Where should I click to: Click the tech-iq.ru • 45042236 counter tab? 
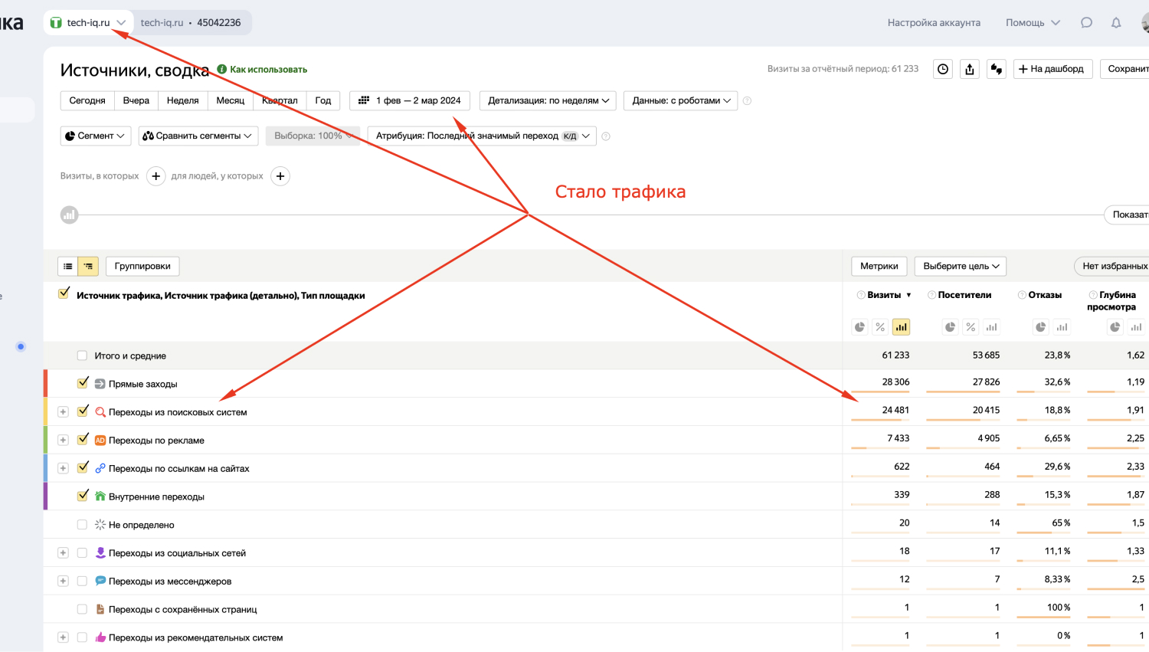[191, 23]
